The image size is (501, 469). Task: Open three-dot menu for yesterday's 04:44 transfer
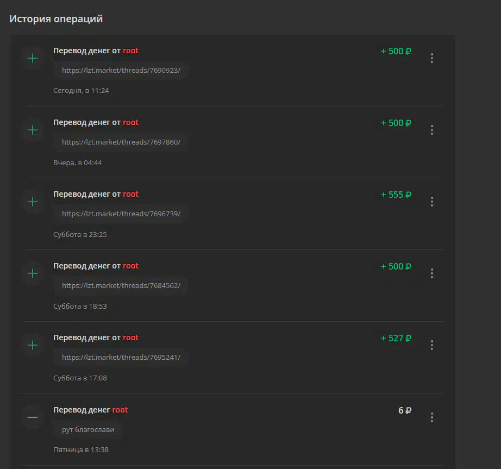click(x=431, y=130)
